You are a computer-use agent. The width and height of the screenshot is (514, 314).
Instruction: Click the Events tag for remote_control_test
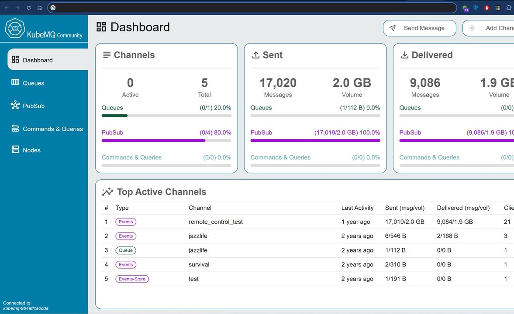[x=126, y=222]
